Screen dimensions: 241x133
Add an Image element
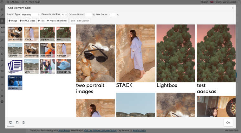pyautogui.click(x=13, y=21)
